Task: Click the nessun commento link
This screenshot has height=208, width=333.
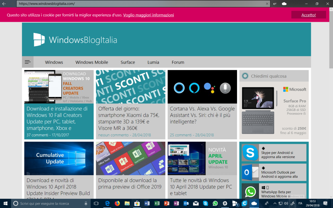Action: [113, 135]
